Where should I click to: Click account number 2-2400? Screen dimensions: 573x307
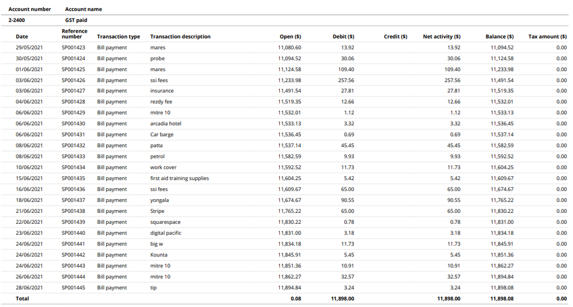tap(17, 20)
